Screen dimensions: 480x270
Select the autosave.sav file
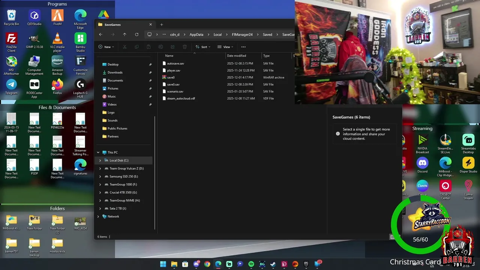coord(175,63)
